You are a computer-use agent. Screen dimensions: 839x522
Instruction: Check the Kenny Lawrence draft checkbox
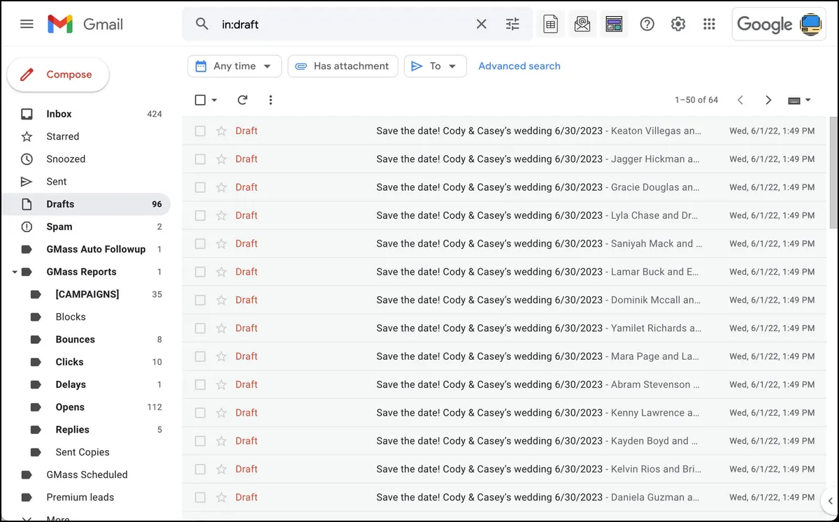(x=200, y=412)
